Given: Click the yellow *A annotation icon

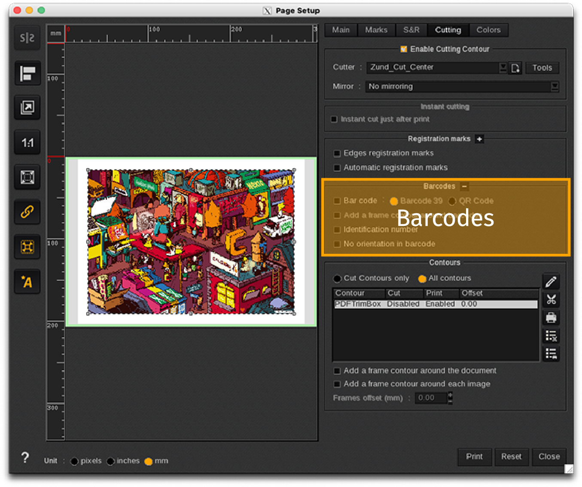Looking at the screenshot, I should (27, 282).
